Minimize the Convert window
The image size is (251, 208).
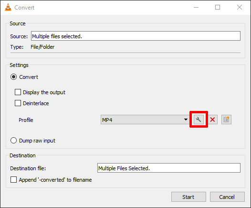click(196, 7)
